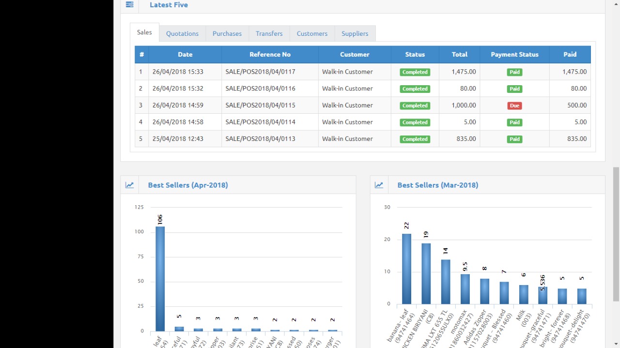Click the red Due payment status badge
Screen dimensions: 620x348
[514, 106]
